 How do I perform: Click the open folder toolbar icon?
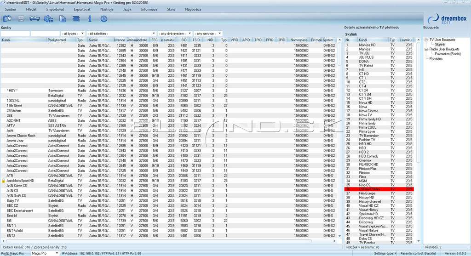coord(7,19)
